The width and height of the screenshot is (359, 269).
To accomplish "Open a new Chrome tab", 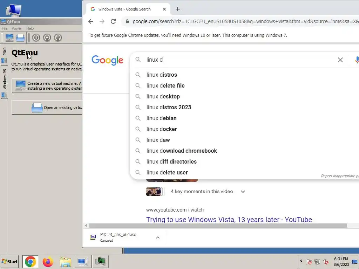I will pos(178,9).
